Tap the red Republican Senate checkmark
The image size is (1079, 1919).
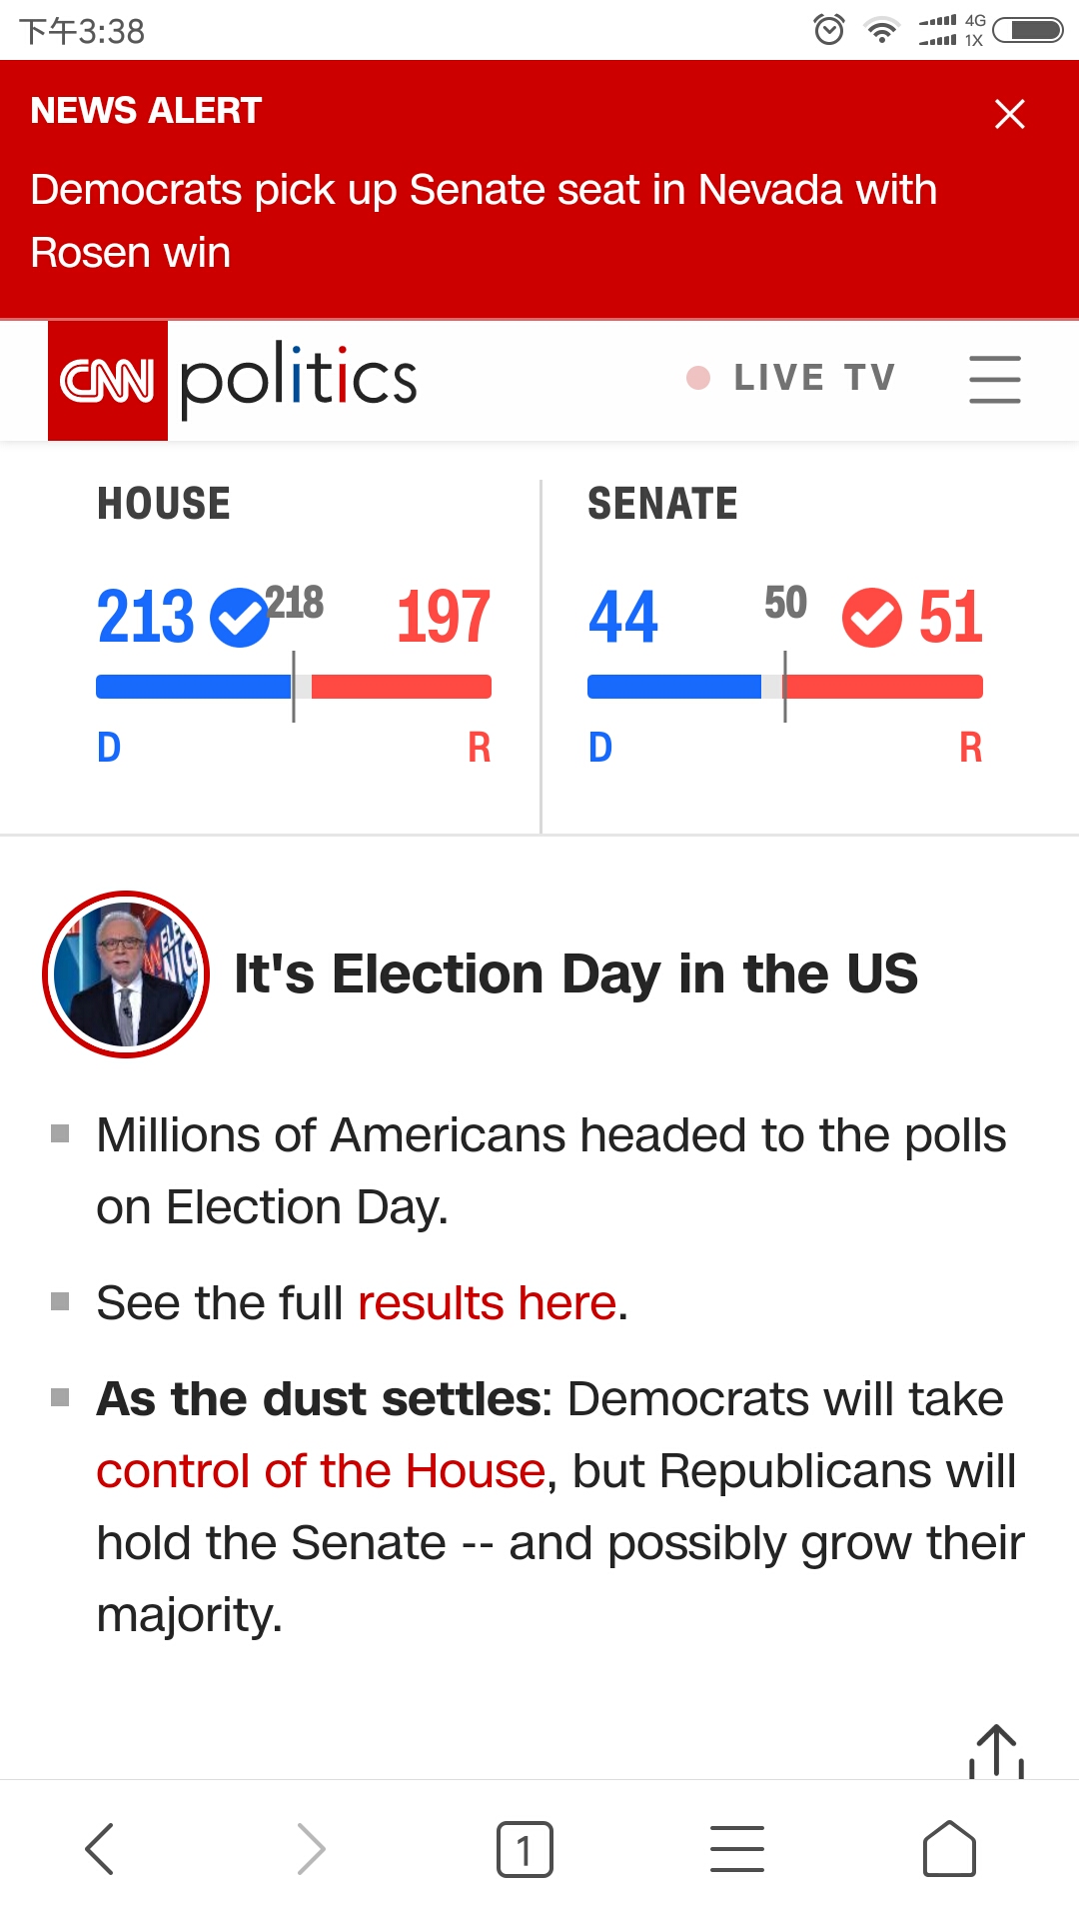pyautogui.click(x=872, y=618)
